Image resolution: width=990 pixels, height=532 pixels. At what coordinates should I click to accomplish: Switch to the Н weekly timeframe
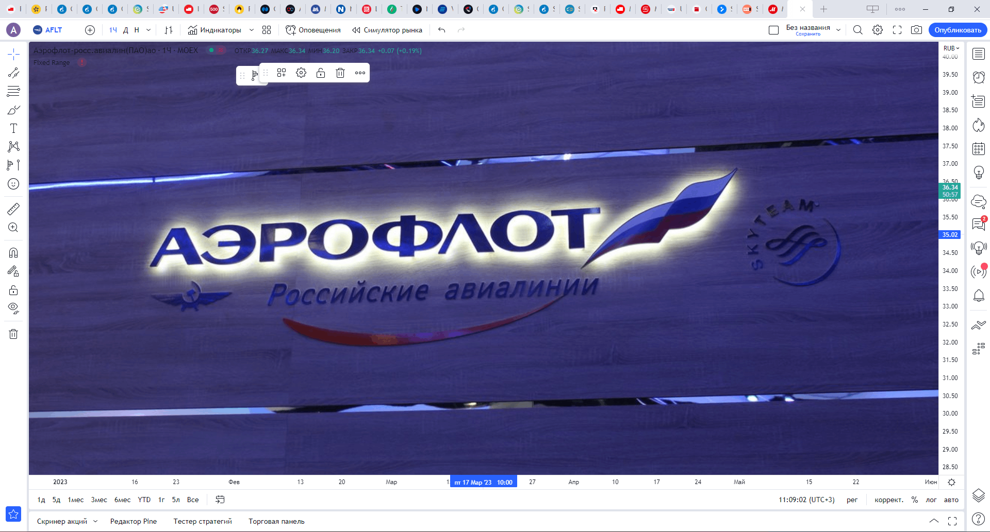[137, 30]
